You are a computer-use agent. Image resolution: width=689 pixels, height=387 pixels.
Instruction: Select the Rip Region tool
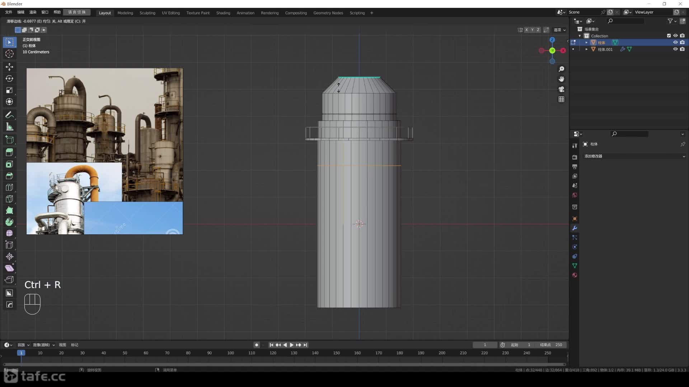[x=9, y=279]
